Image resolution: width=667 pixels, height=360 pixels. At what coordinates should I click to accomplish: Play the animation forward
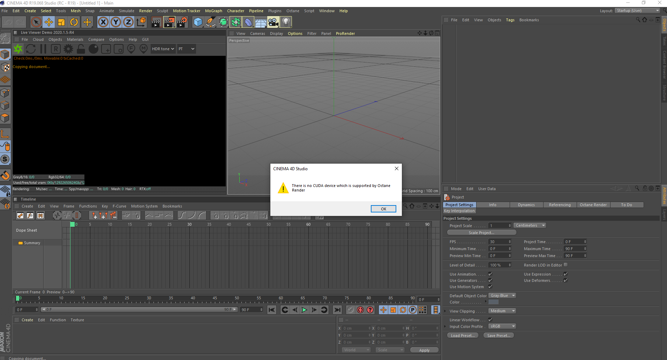(305, 310)
